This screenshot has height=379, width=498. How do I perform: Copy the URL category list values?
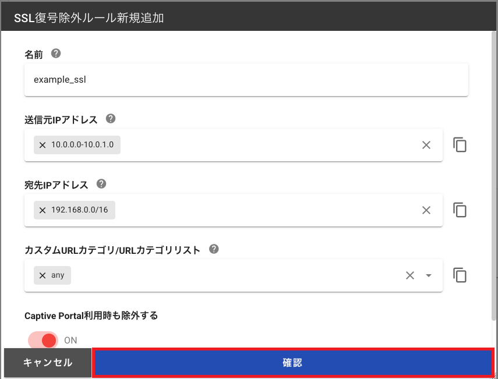coord(460,275)
